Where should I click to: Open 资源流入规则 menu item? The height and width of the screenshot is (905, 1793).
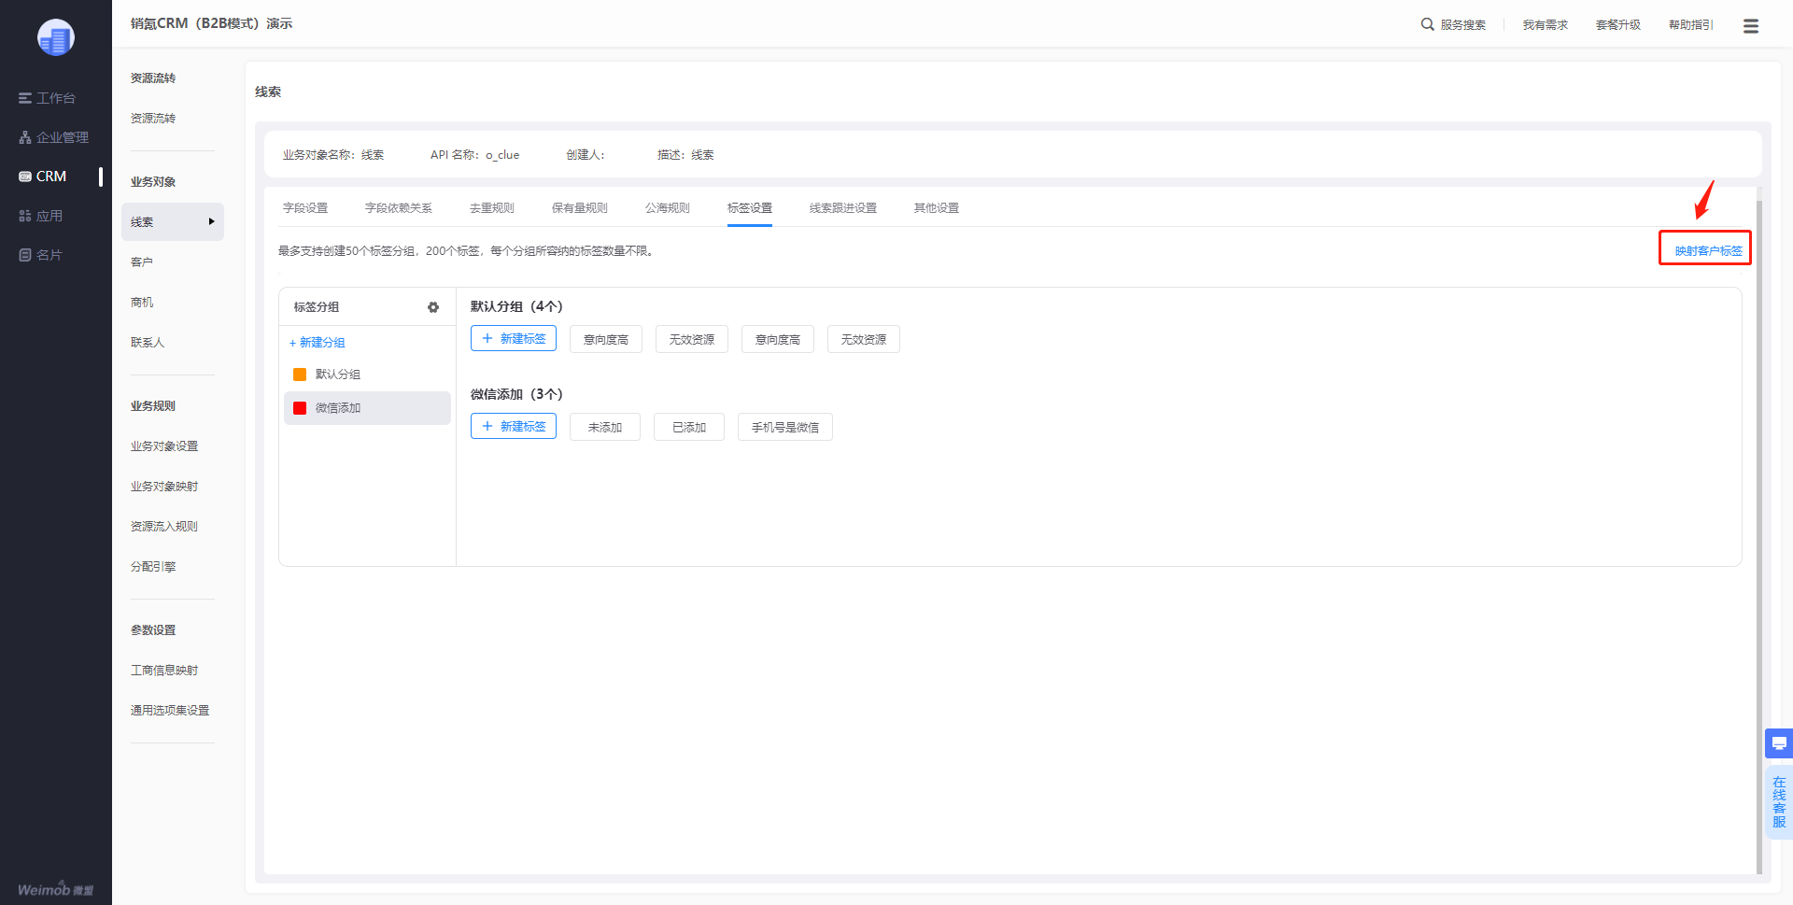164,527
